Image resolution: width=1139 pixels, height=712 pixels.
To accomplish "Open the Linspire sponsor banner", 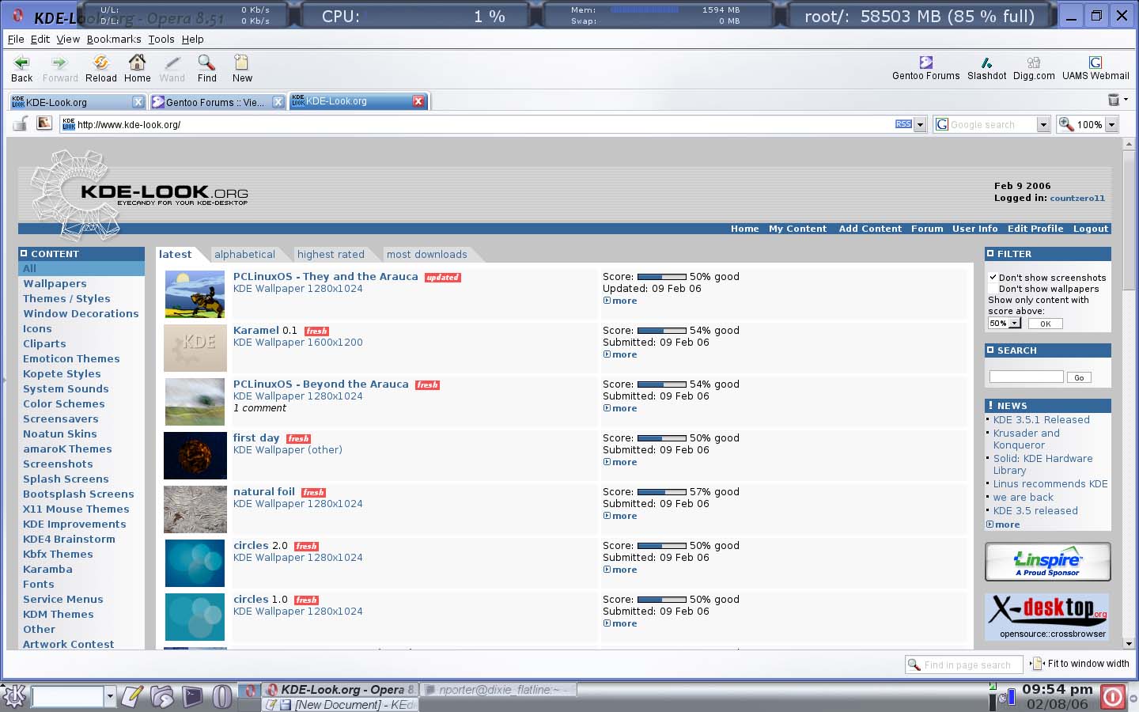I will click(1047, 562).
